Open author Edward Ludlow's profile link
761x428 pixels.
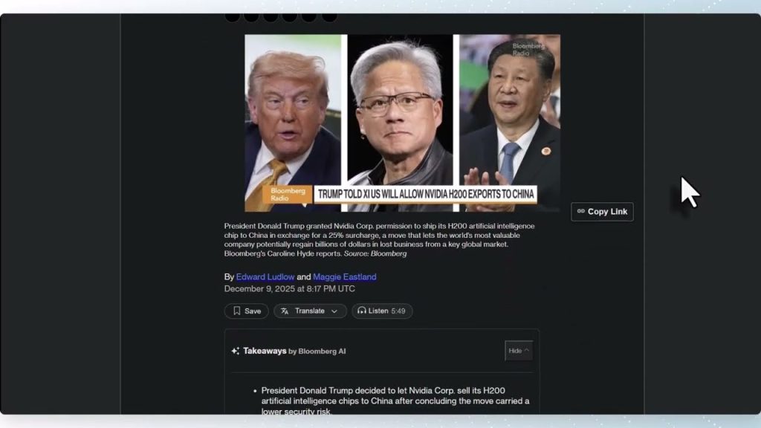265,277
